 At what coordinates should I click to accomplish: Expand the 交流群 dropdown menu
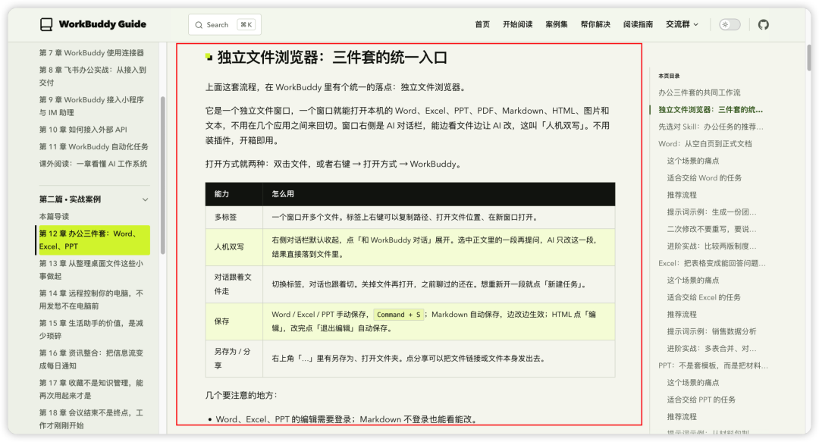click(682, 24)
